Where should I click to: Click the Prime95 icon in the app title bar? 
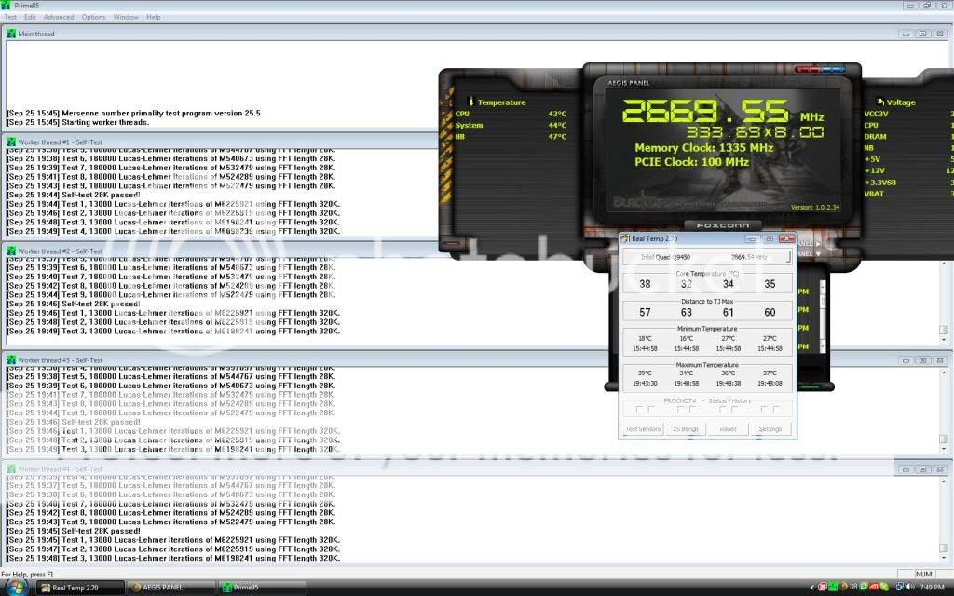(7, 6)
